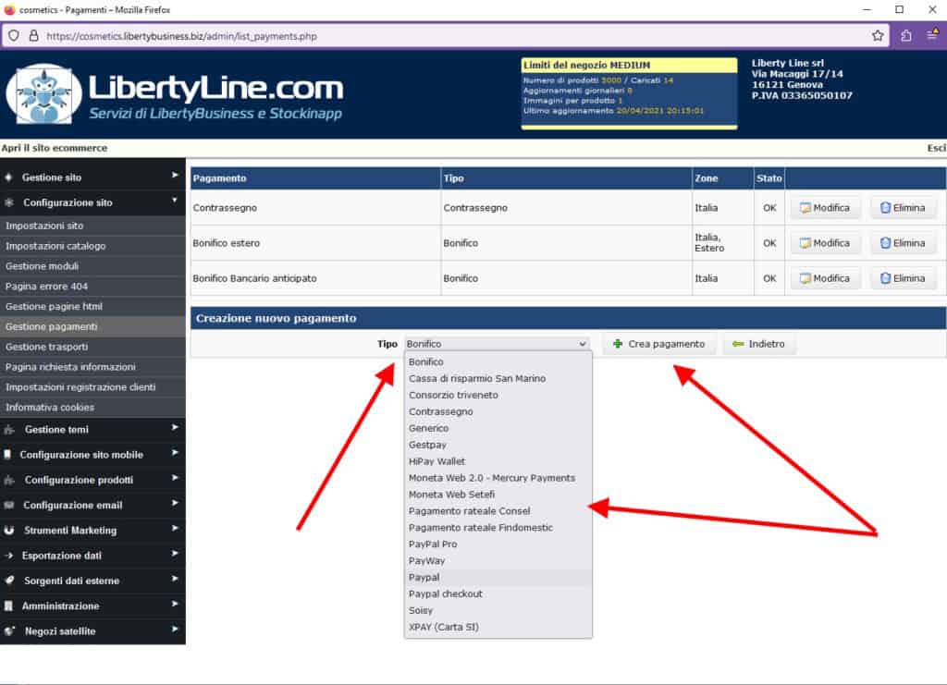Open Informativa cookies menu entry
947x685 pixels.
pos(93,408)
